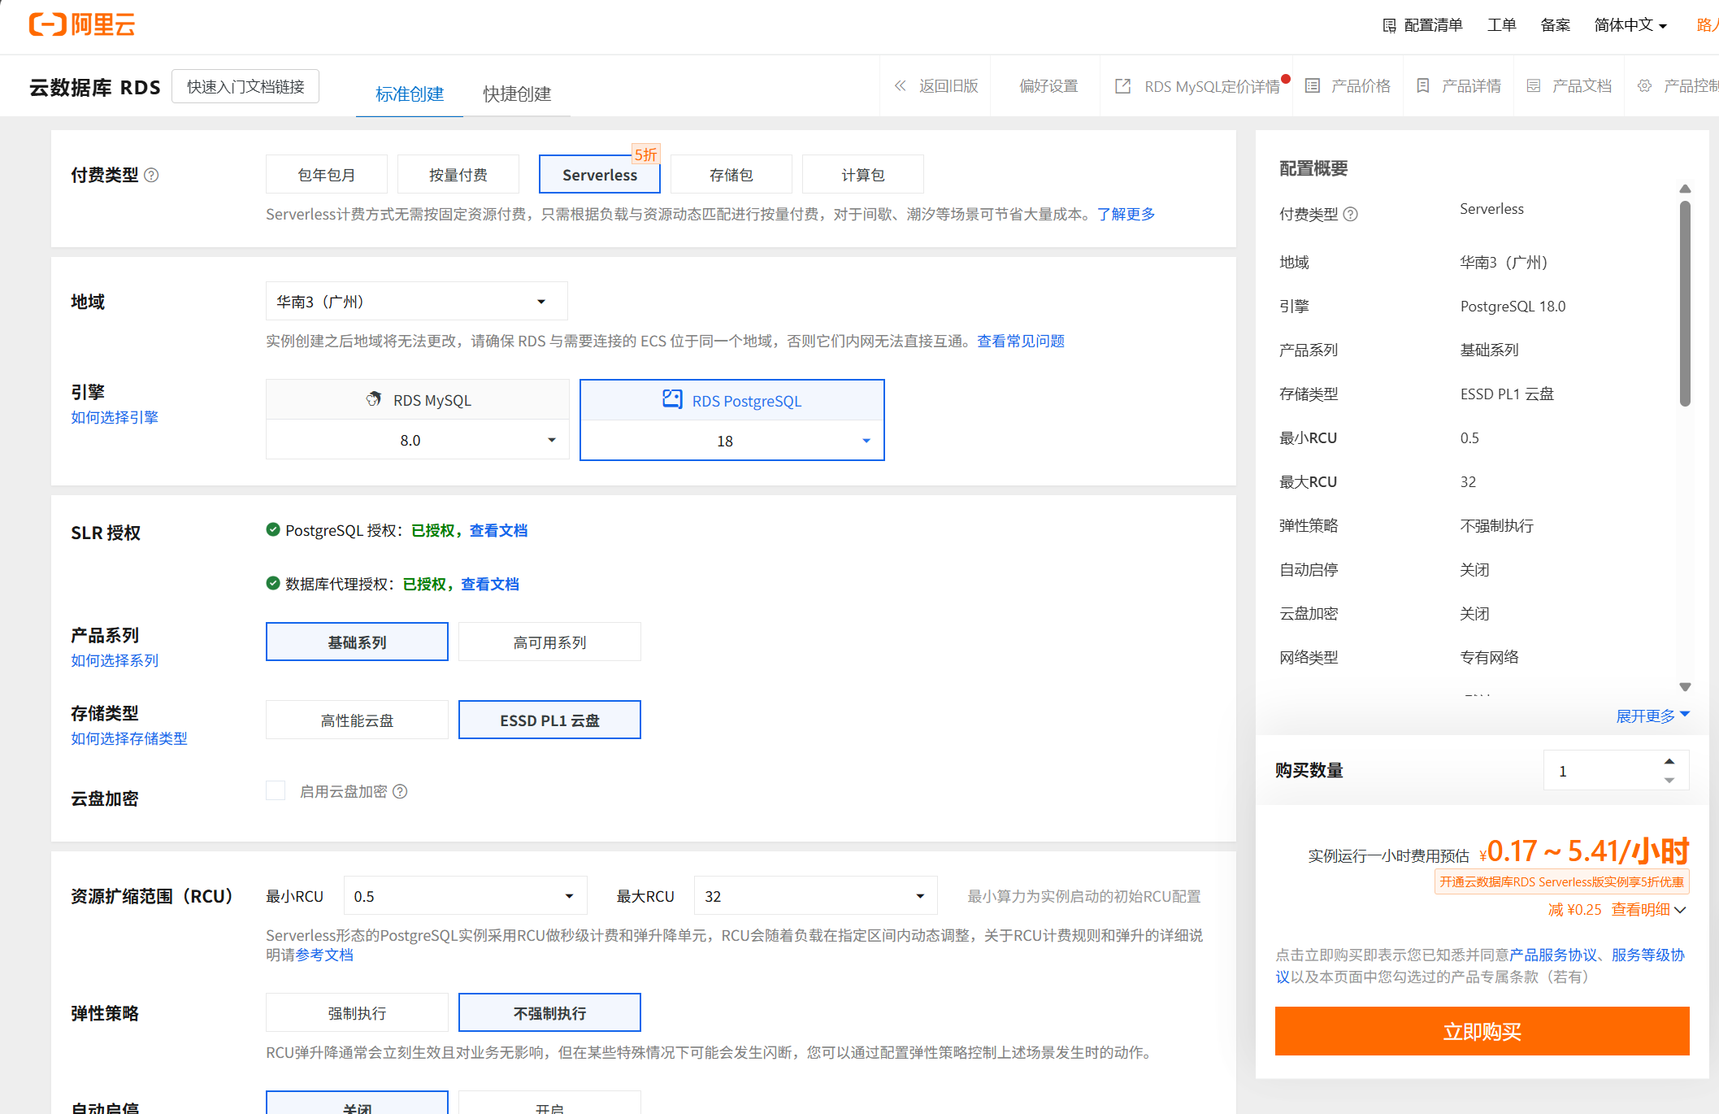This screenshot has width=1719, height=1114.
Task: Expand 查看明细 price details
Action: 1648,909
